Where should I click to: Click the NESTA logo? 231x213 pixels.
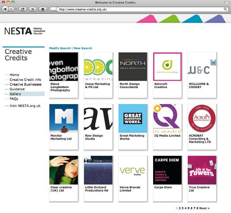pyautogui.click(x=25, y=31)
